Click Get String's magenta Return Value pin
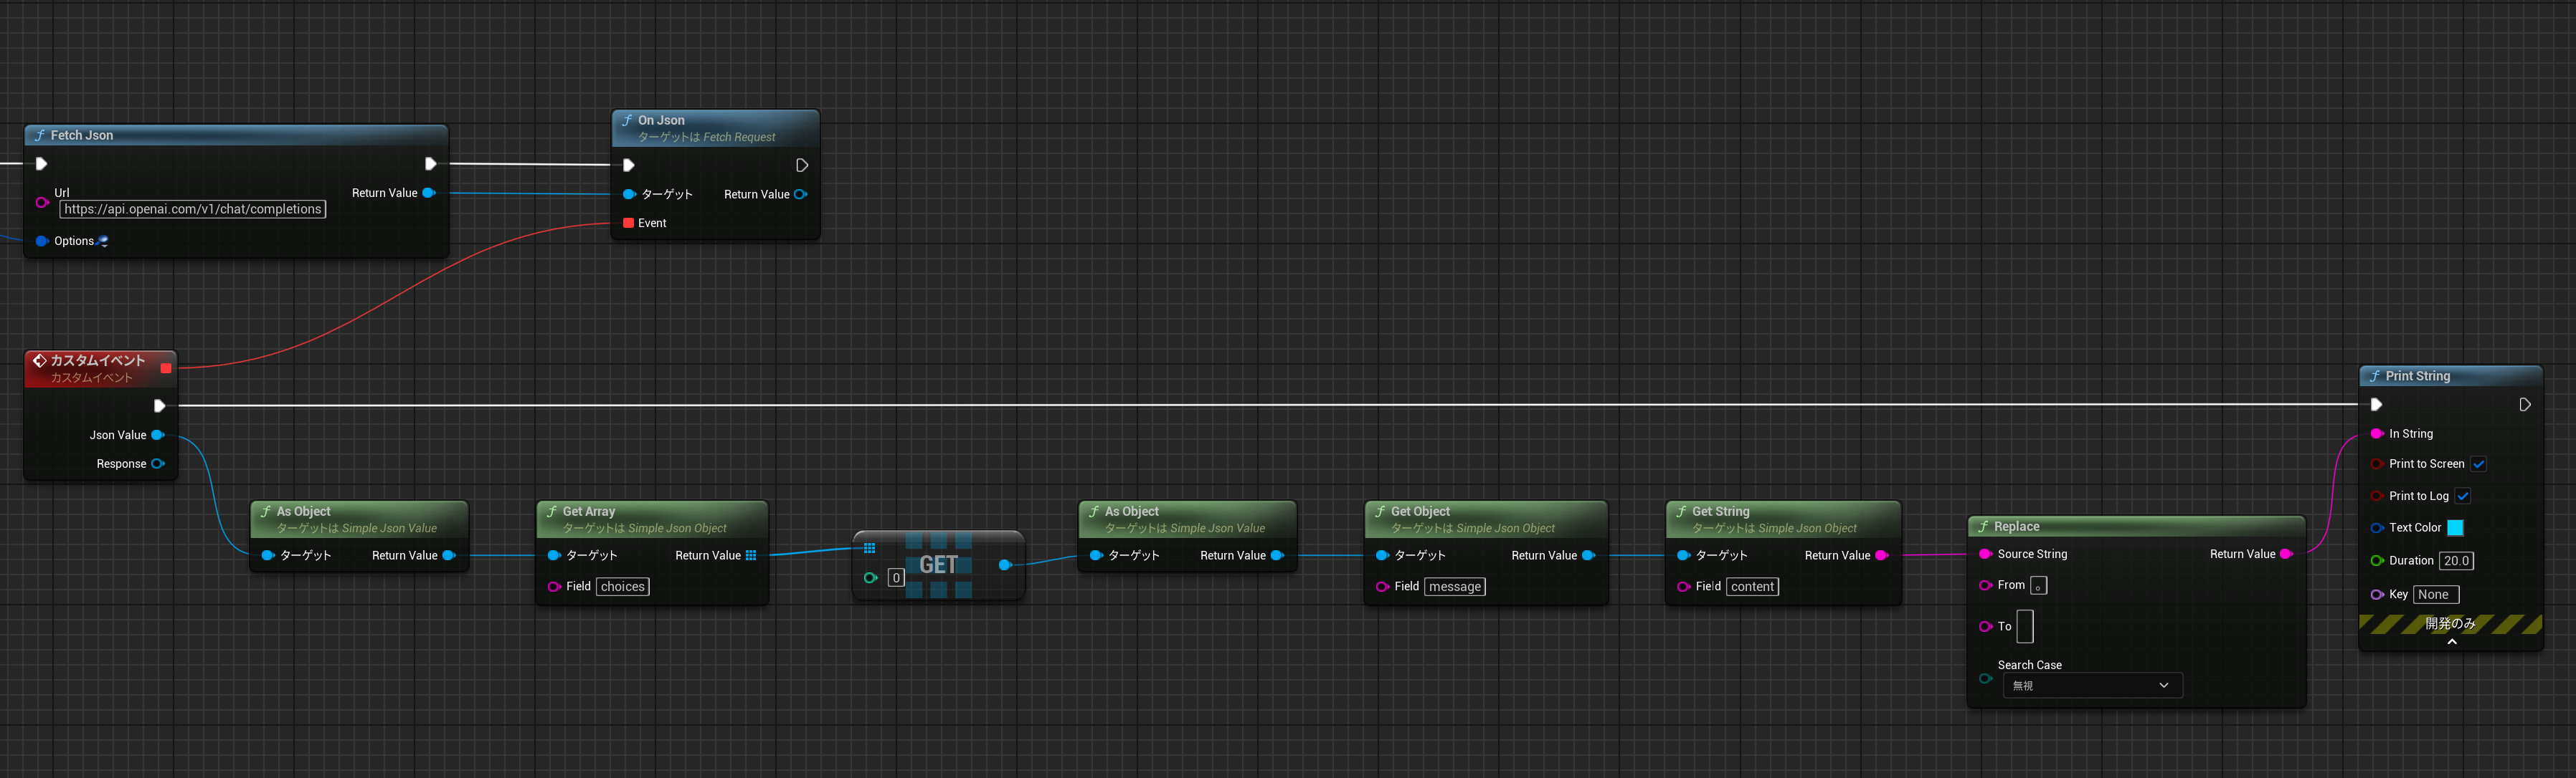The height and width of the screenshot is (778, 2576). [1881, 555]
